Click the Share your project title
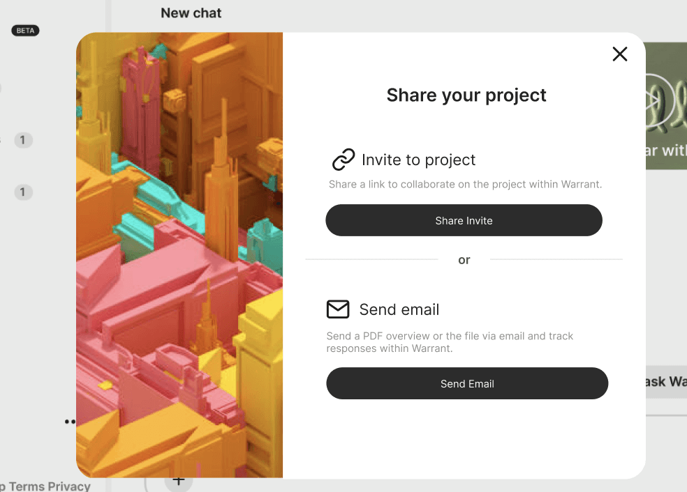The width and height of the screenshot is (687, 492). pos(466,95)
